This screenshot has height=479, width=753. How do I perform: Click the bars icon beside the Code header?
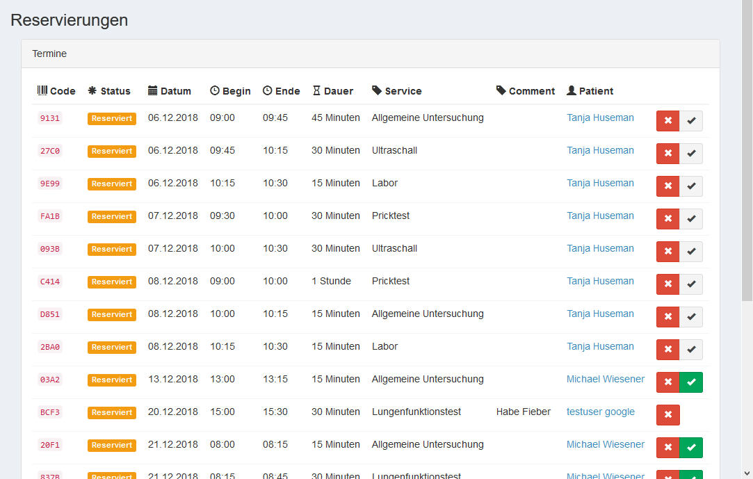pyautogui.click(x=42, y=90)
